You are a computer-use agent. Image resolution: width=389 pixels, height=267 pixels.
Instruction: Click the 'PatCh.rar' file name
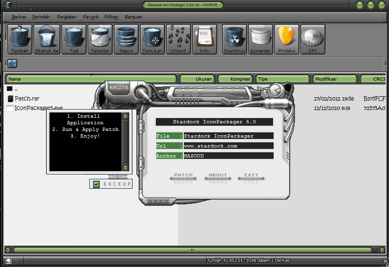[27, 99]
